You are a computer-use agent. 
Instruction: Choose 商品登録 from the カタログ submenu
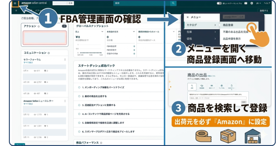(x=228, y=25)
